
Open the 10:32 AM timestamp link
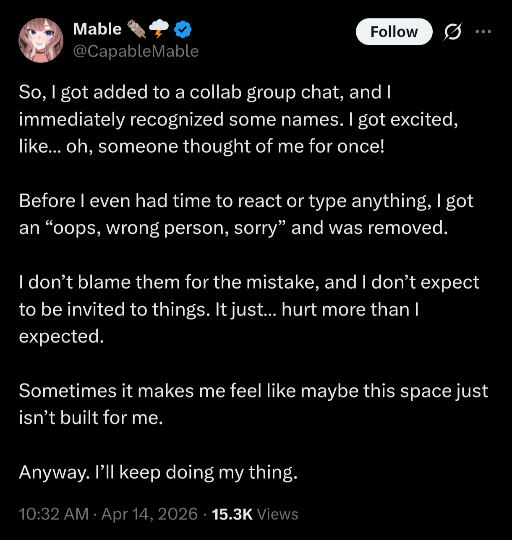click(x=54, y=514)
